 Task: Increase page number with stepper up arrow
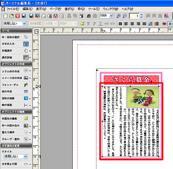pyautogui.click(x=142, y=15)
